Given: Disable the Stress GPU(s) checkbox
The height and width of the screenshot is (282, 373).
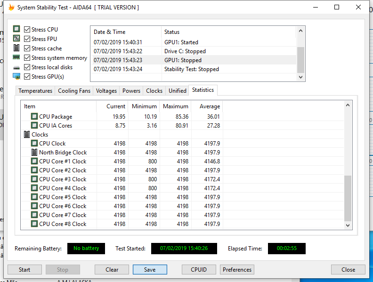Looking at the screenshot, I should [x=27, y=77].
